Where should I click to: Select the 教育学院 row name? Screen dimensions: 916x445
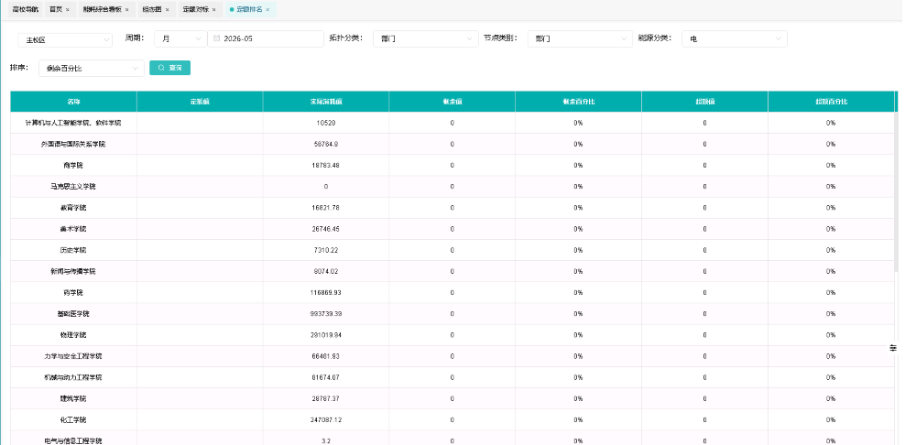coord(73,208)
